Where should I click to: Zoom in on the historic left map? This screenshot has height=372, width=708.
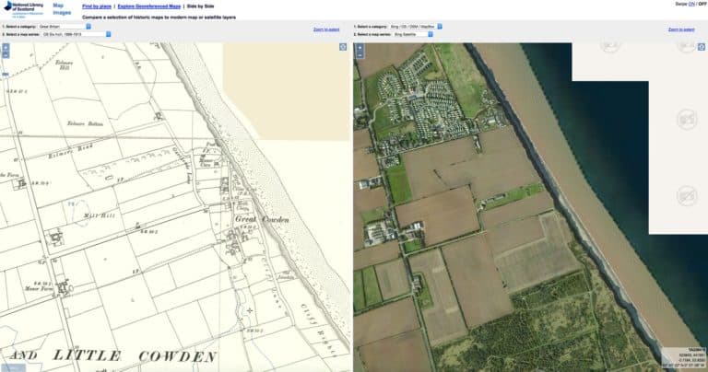[6, 47]
